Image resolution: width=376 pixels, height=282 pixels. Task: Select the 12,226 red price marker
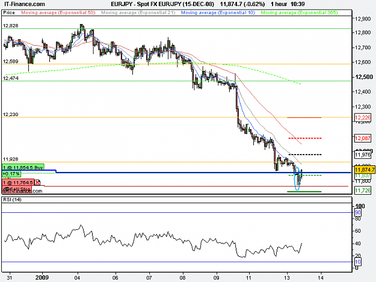point(363,118)
